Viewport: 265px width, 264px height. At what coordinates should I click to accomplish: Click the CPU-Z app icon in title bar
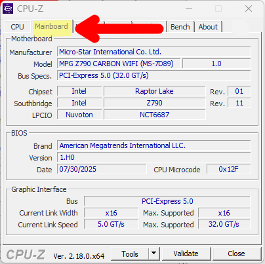click(8, 9)
